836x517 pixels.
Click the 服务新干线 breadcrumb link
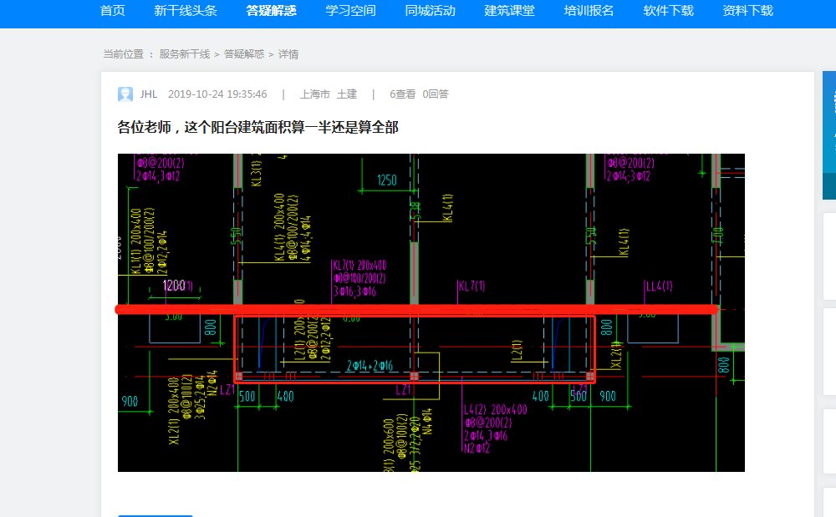[185, 54]
